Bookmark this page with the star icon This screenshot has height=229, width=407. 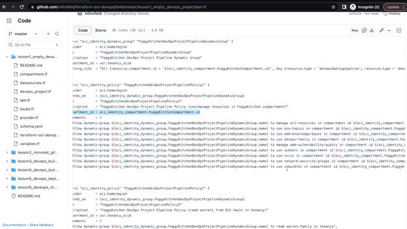pos(333,7)
